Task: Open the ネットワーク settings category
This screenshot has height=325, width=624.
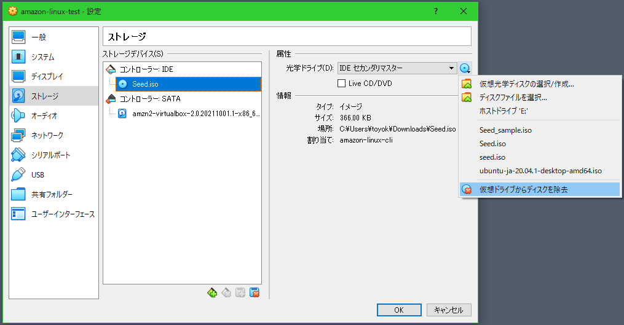Action: [53, 135]
